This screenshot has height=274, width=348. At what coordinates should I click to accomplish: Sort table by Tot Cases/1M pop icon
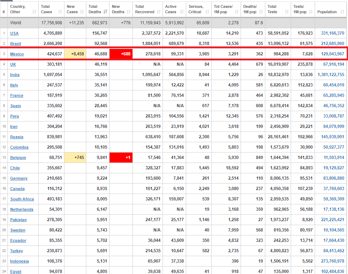[237, 12]
